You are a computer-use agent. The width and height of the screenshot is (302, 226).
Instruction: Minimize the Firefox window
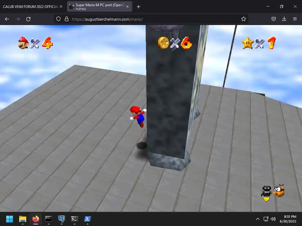click(x=268, y=6)
